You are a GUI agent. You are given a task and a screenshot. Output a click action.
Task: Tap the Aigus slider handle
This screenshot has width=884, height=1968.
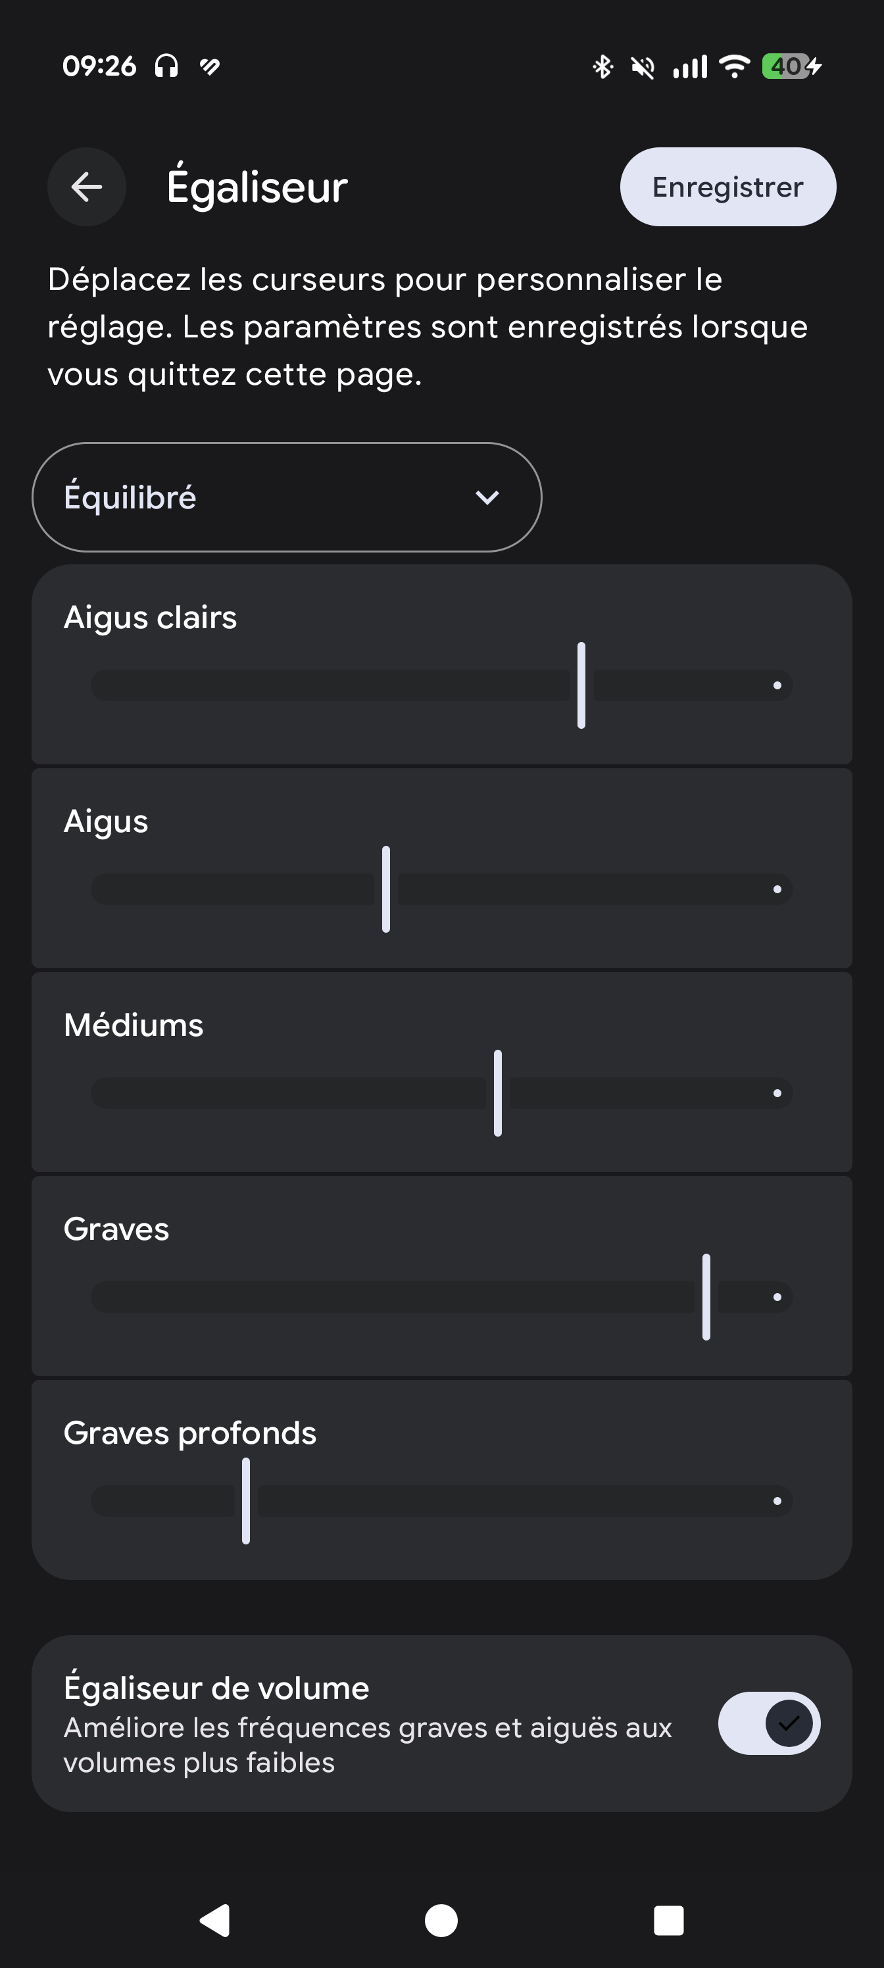(x=386, y=889)
